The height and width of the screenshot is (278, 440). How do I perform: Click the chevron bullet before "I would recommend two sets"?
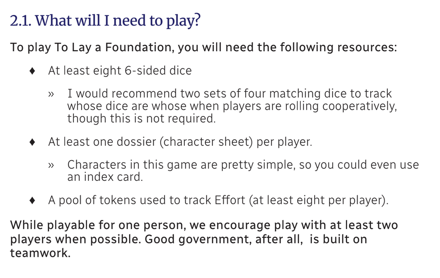[x=51, y=94]
